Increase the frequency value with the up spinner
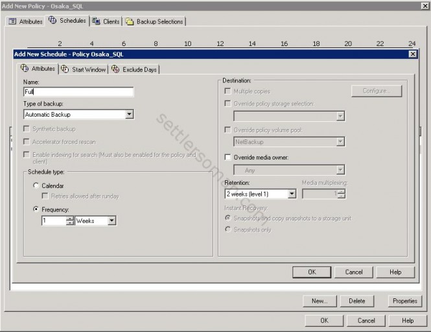Screen dimensions: 431x332 (x=70, y=219)
